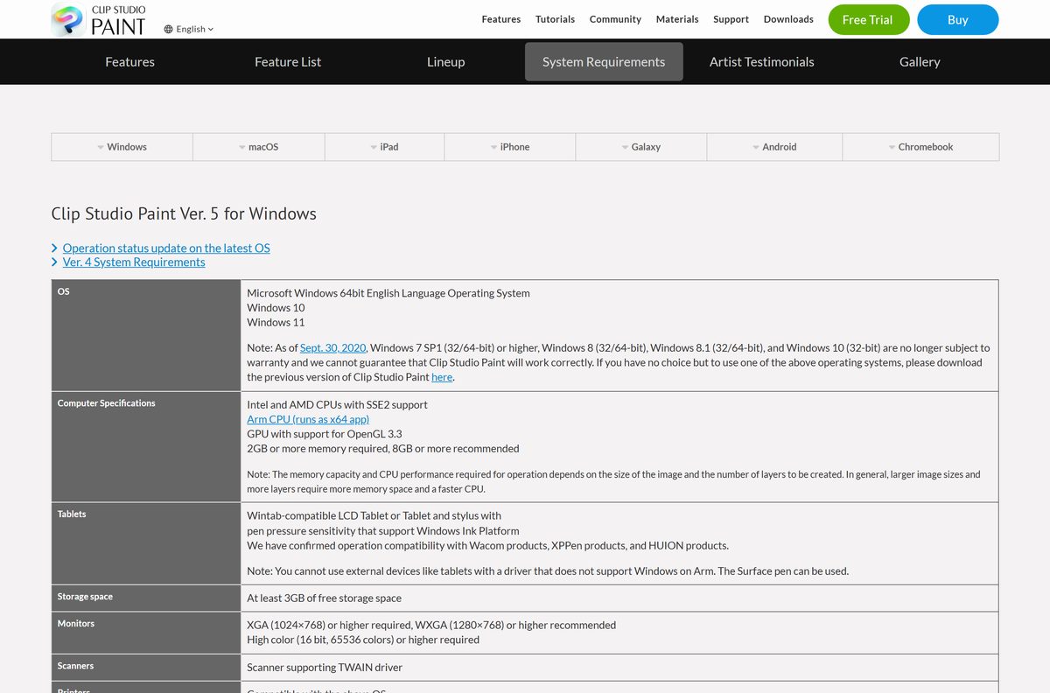The image size is (1050, 693).
Task: Click the 'Windows 10' text line
Action: click(x=276, y=308)
